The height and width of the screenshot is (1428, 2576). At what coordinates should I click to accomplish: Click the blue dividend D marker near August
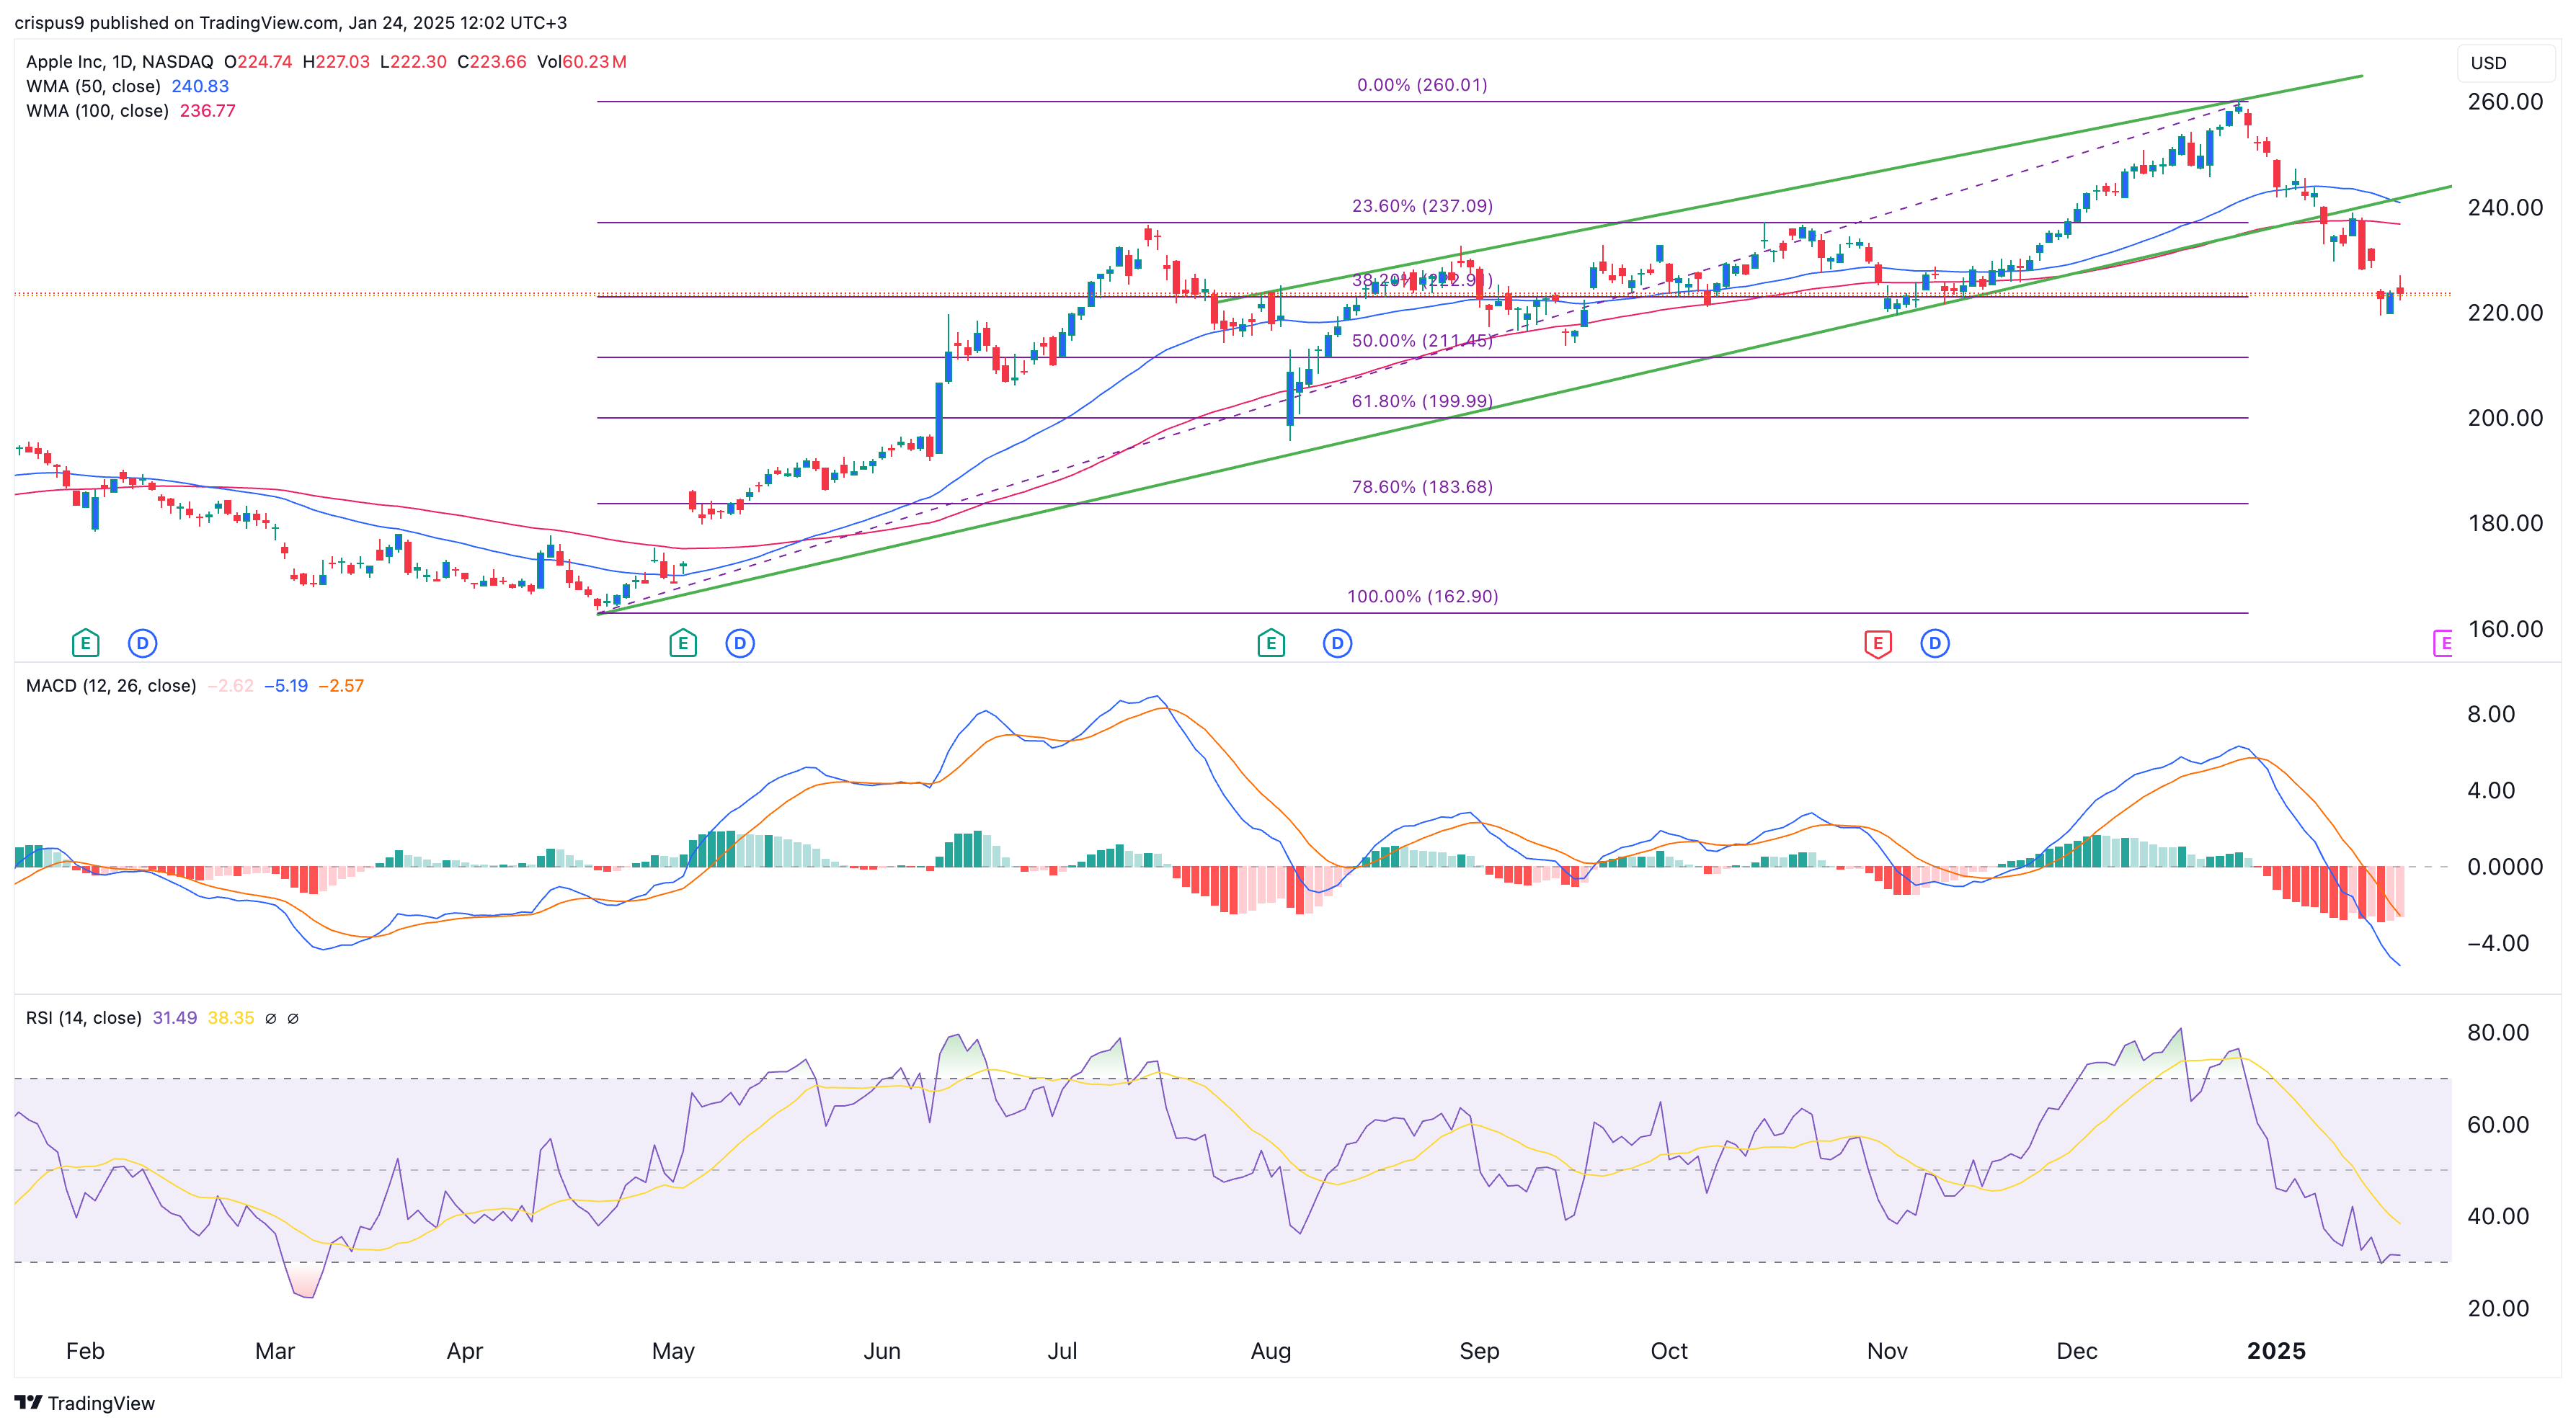tap(1339, 643)
